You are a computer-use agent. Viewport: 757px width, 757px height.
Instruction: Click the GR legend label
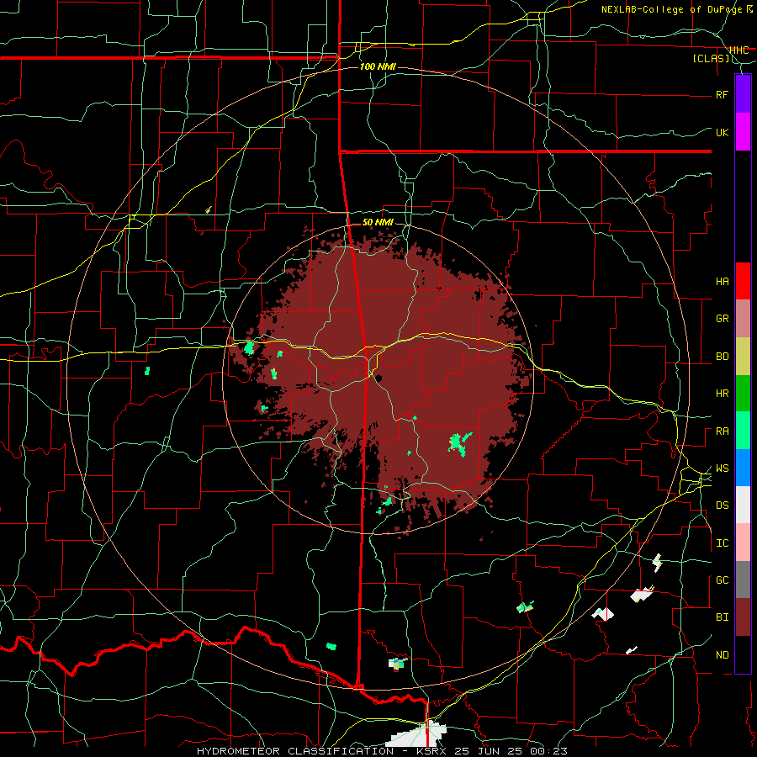point(722,319)
